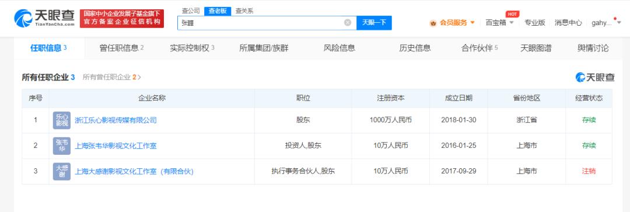Click the red official-credit-agency banner
This screenshot has height=212, width=630.
[122, 19]
